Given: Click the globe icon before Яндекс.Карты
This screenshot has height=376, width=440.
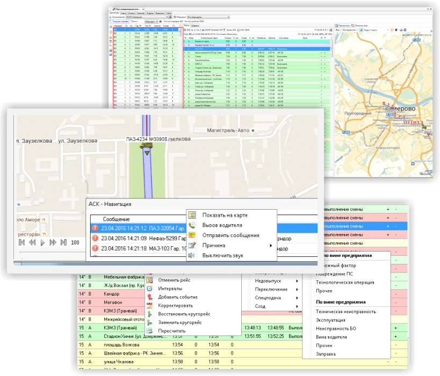Looking at the screenshot, I should coord(361,30).
